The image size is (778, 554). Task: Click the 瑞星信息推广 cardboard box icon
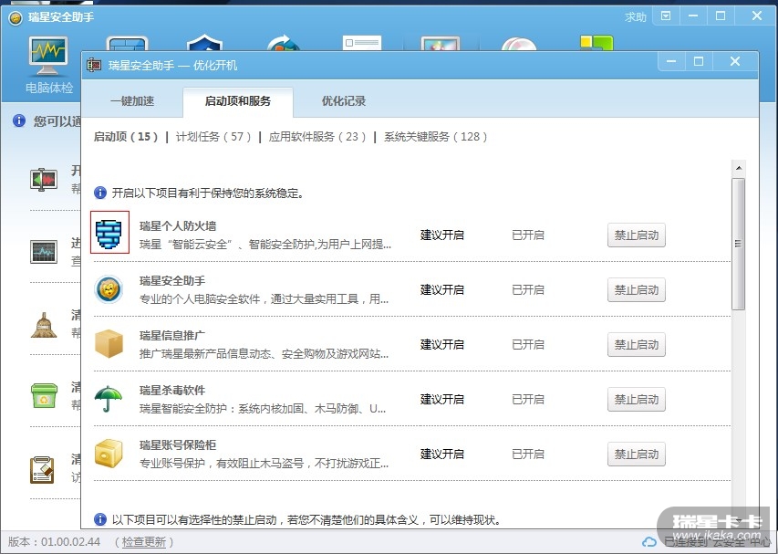tap(109, 344)
